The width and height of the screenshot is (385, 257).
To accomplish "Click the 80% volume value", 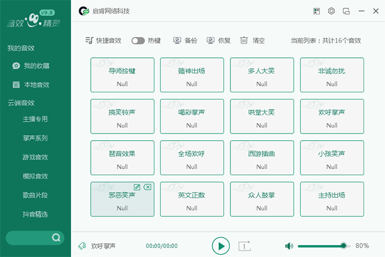I will tap(362, 246).
